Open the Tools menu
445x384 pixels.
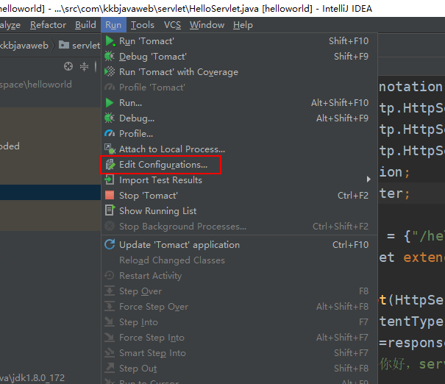(x=143, y=25)
